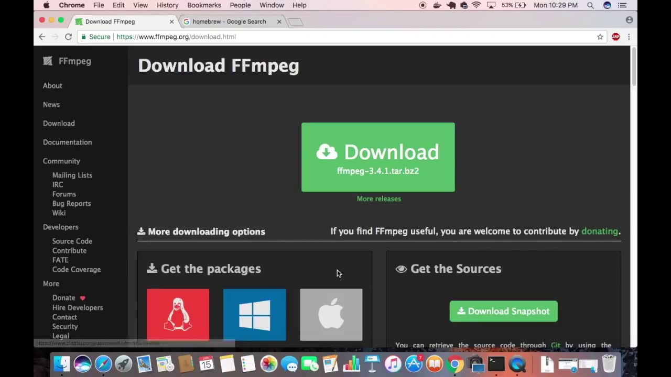Click the Download Snapshot button

pyautogui.click(x=503, y=311)
